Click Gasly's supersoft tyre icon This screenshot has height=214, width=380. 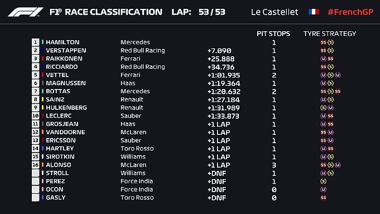point(323,198)
